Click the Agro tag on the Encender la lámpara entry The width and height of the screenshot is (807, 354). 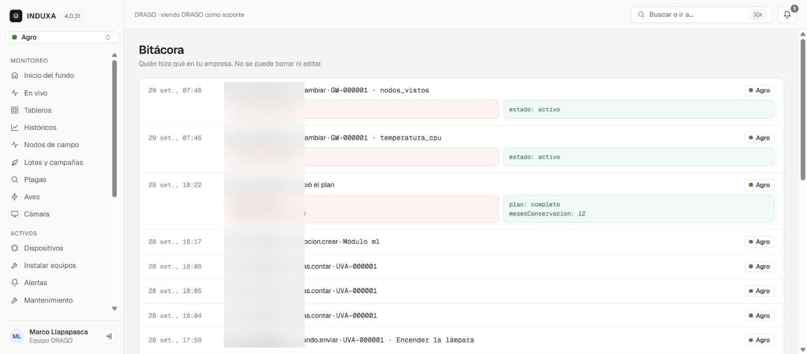[x=759, y=340]
